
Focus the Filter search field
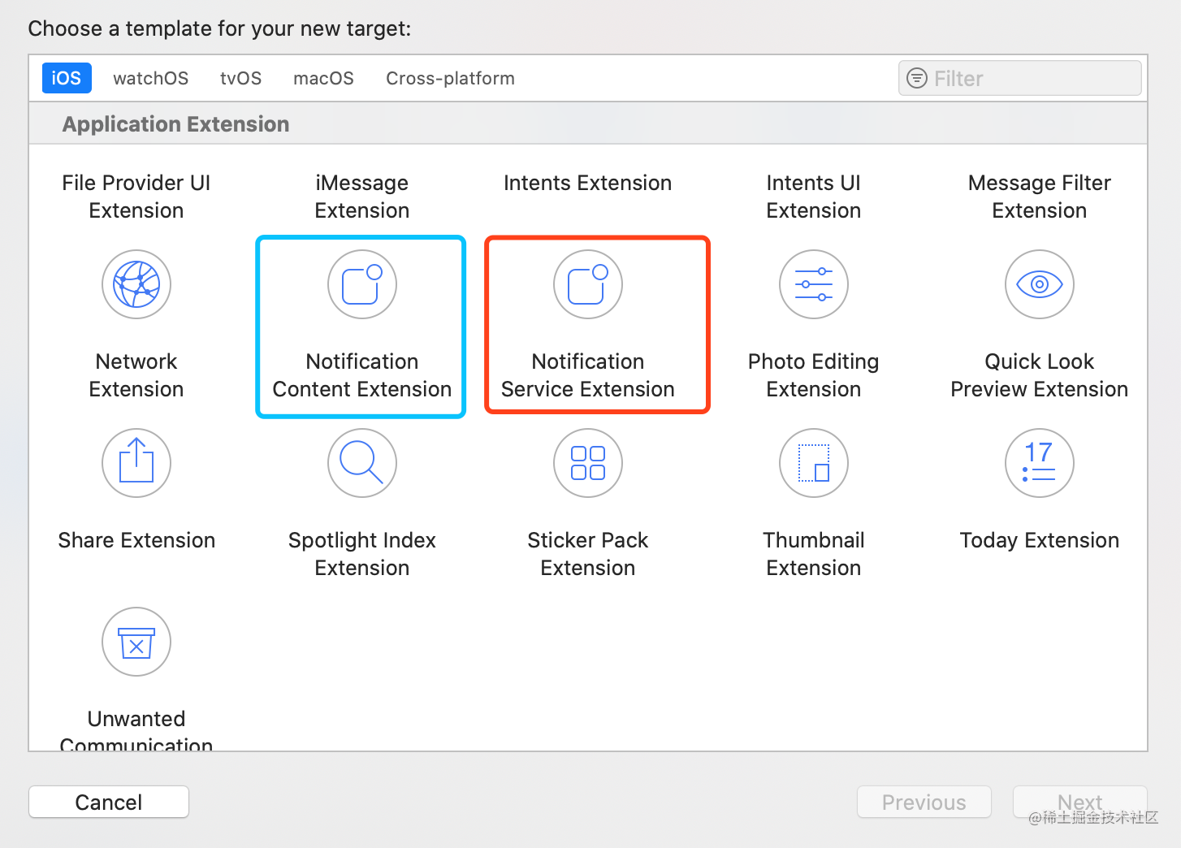1020,78
